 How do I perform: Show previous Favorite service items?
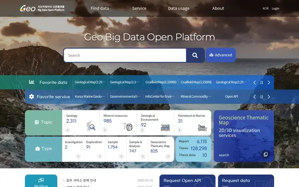click(x=255, y=97)
